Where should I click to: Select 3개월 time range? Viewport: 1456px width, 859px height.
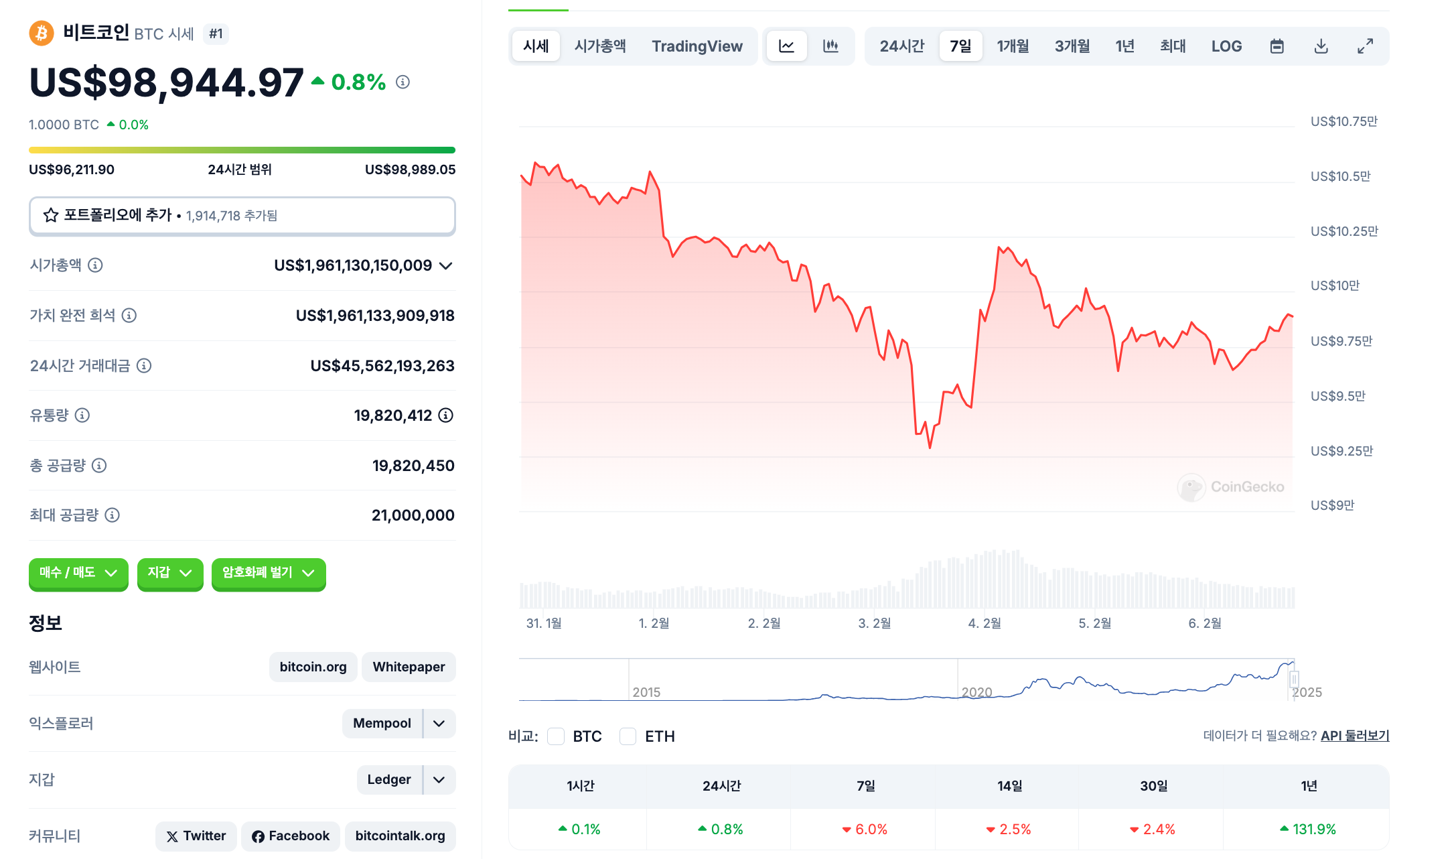click(1072, 46)
